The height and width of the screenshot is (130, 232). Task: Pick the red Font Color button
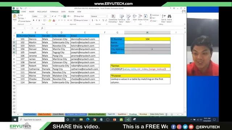click(54, 20)
